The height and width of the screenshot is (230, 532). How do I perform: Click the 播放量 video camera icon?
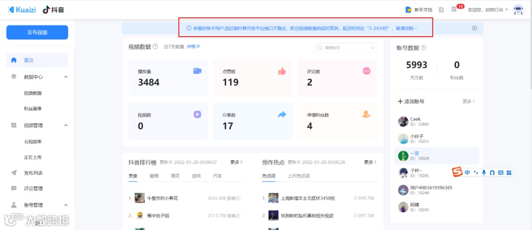(x=198, y=71)
